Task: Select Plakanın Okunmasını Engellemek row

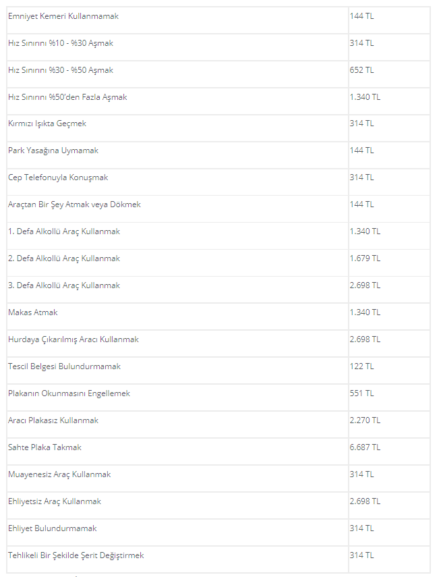Action: click(x=218, y=397)
